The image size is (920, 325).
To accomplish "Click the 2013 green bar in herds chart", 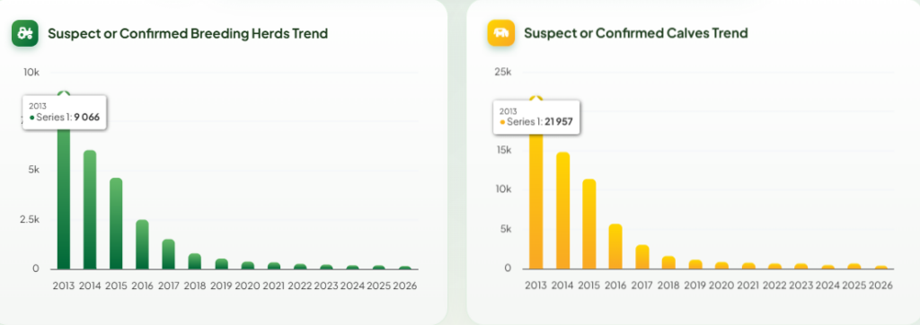I will [64, 199].
